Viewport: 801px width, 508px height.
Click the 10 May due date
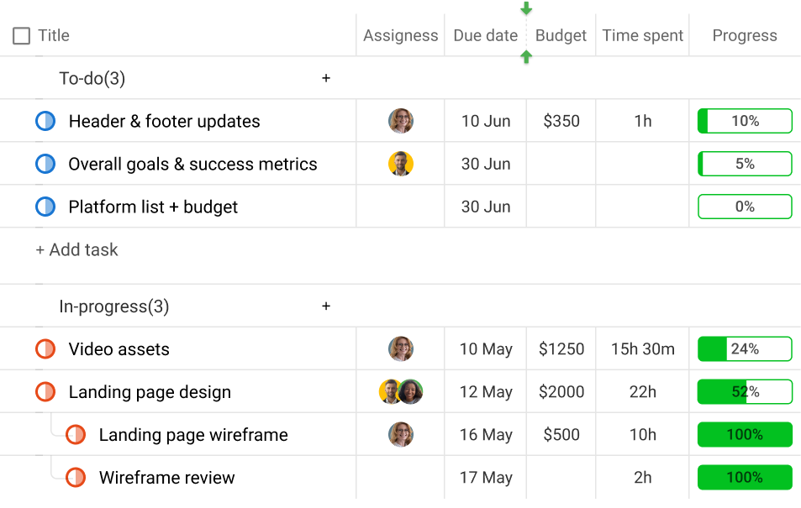tap(486, 348)
